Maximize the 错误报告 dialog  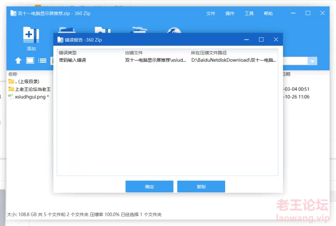[261, 39]
